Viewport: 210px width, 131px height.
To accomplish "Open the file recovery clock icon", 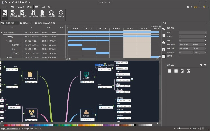I will click(61, 13).
